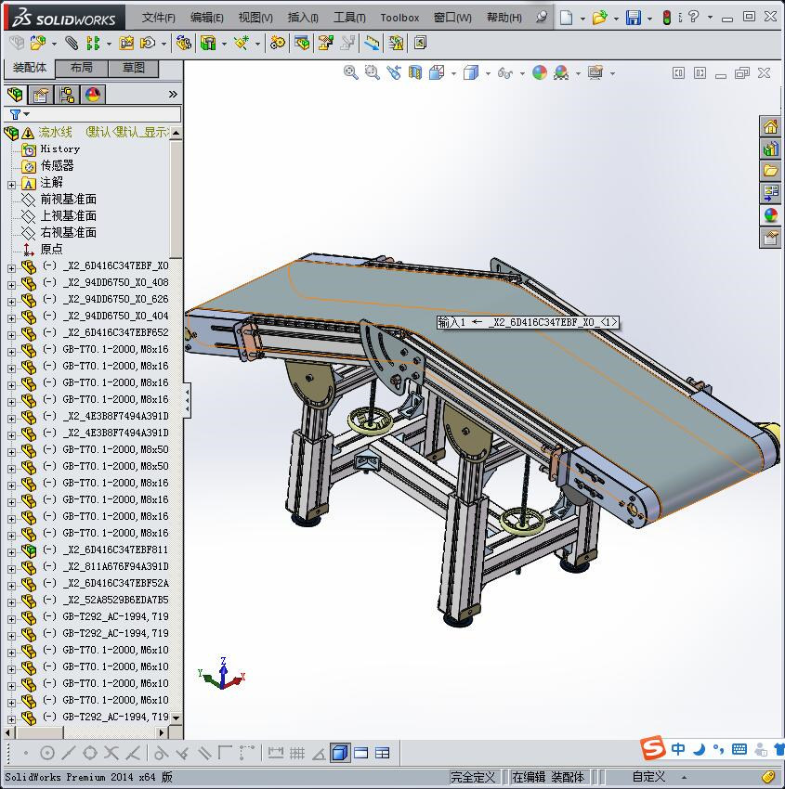Click the 自定义 units button in status bar
Image resolution: width=785 pixels, height=789 pixels.
(649, 777)
